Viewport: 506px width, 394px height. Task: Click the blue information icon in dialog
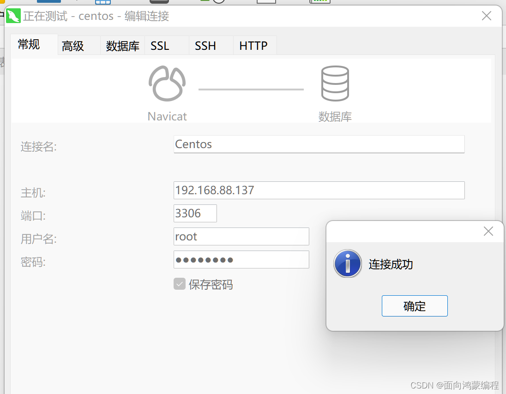(x=348, y=263)
